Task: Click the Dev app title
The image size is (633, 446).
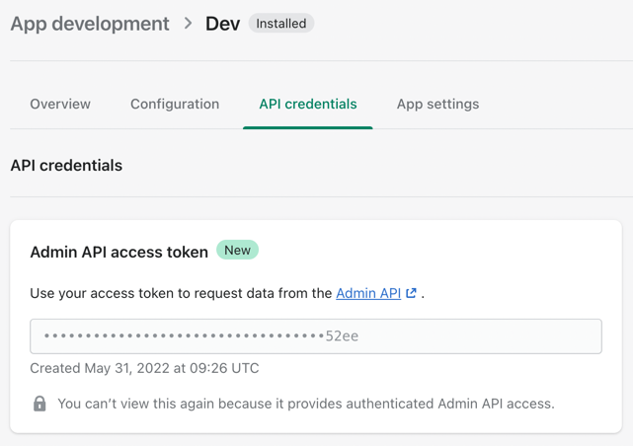Action: pos(222,23)
